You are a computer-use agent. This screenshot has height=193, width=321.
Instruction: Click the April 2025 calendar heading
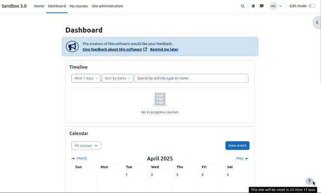160,158
